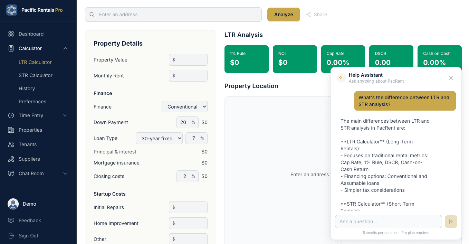Viewport: 469px width, 244px height.
Task: Click the Help Assistant sparkle icon
Action: [341, 78]
